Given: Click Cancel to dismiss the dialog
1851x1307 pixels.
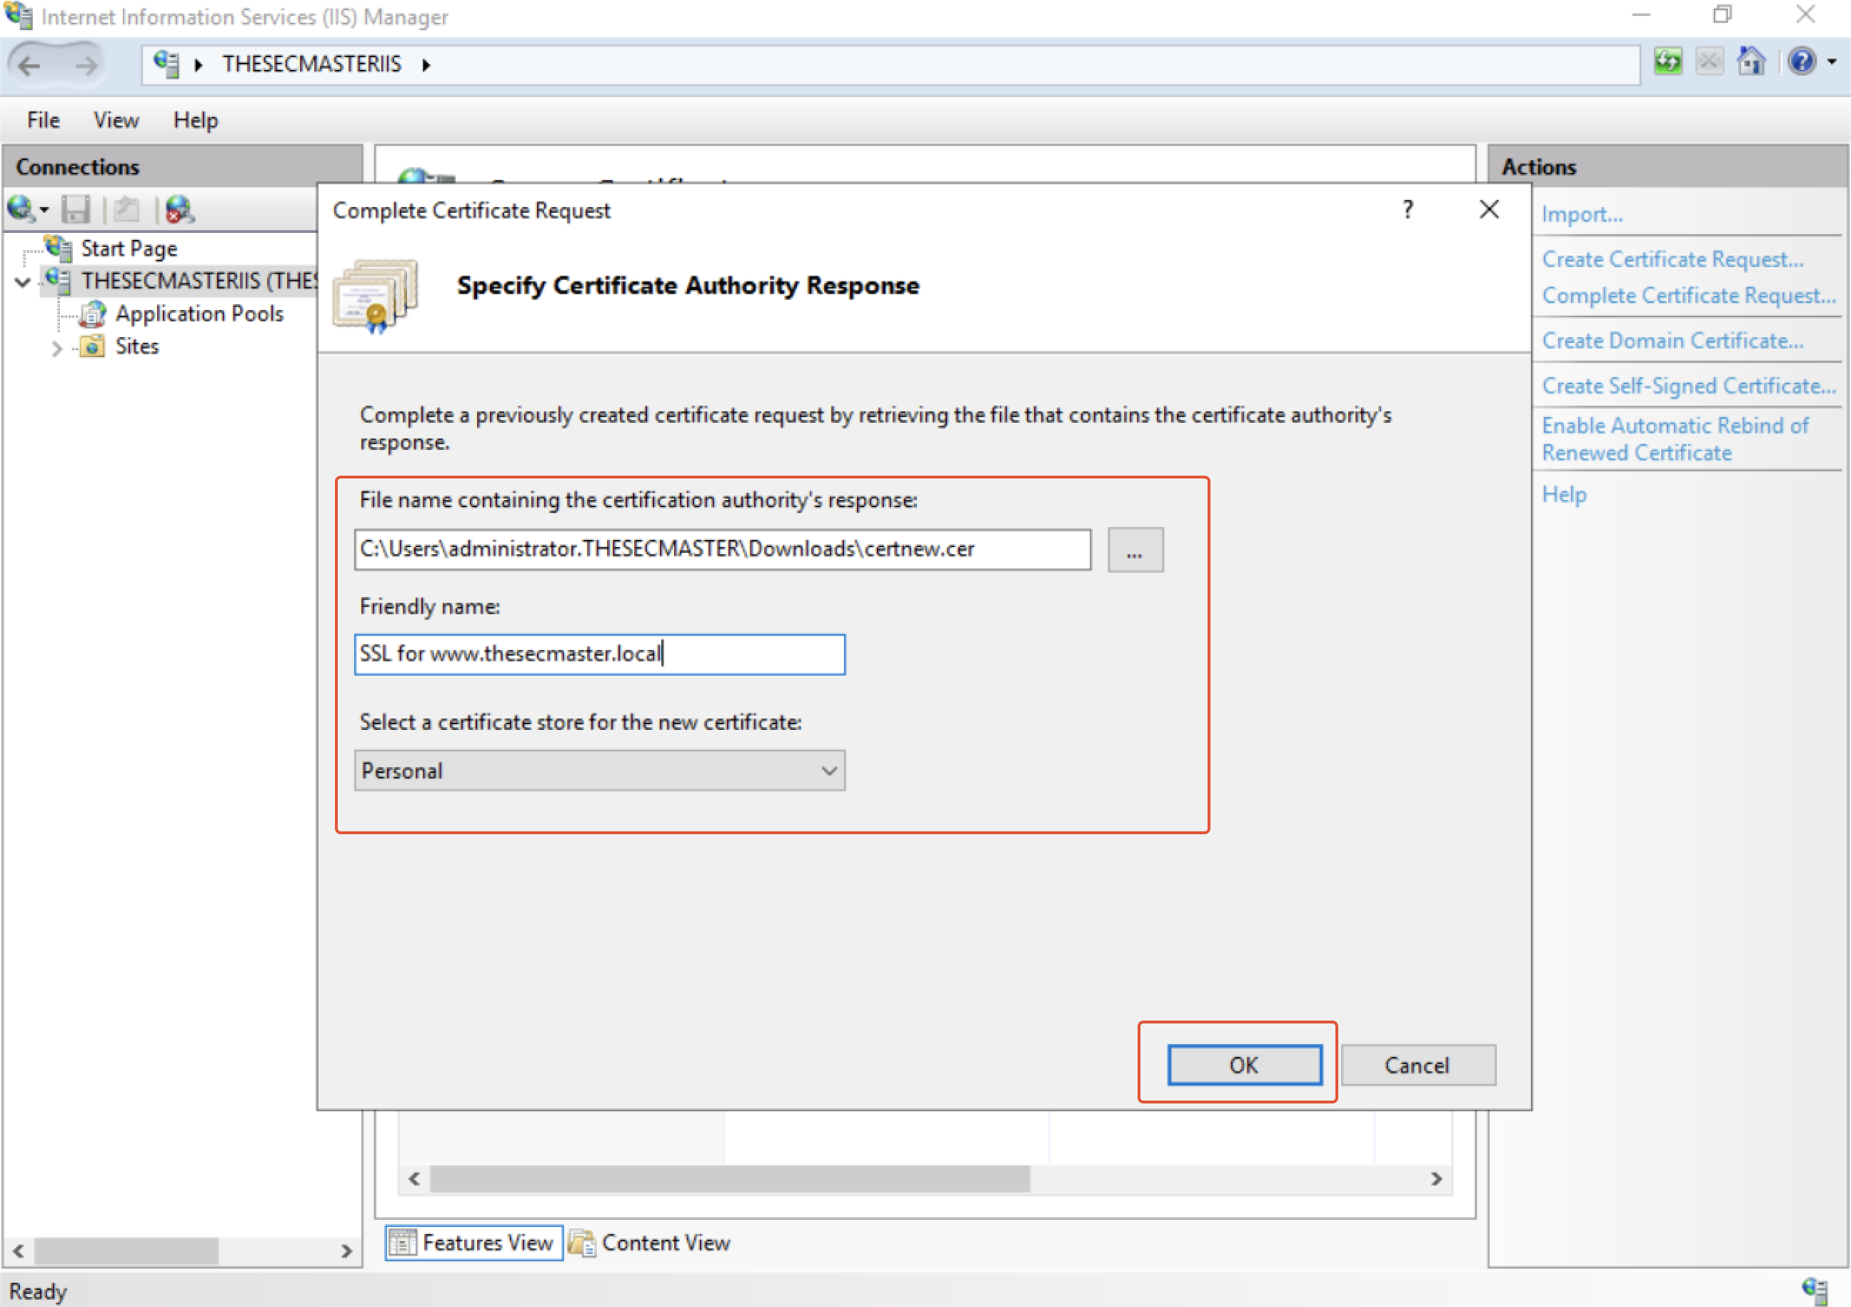Looking at the screenshot, I should (1418, 1065).
